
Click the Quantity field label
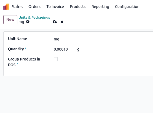(16, 49)
